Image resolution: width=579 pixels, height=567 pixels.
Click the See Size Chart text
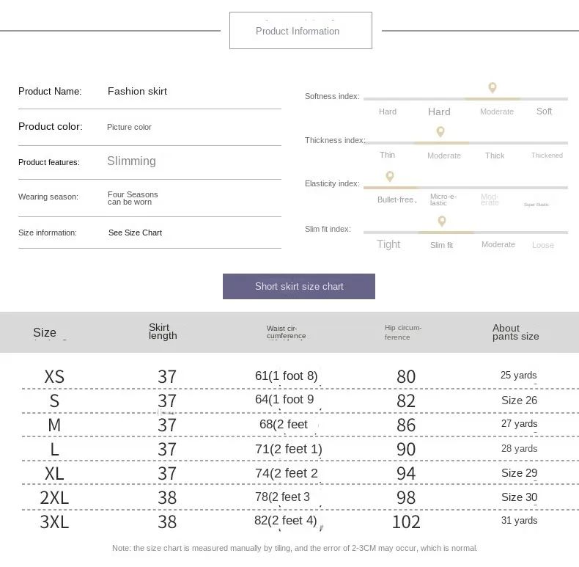coord(135,233)
